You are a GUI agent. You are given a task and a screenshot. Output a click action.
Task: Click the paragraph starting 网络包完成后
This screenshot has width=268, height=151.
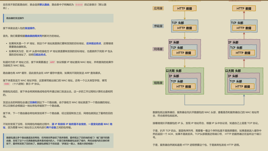click(x=58, y=93)
